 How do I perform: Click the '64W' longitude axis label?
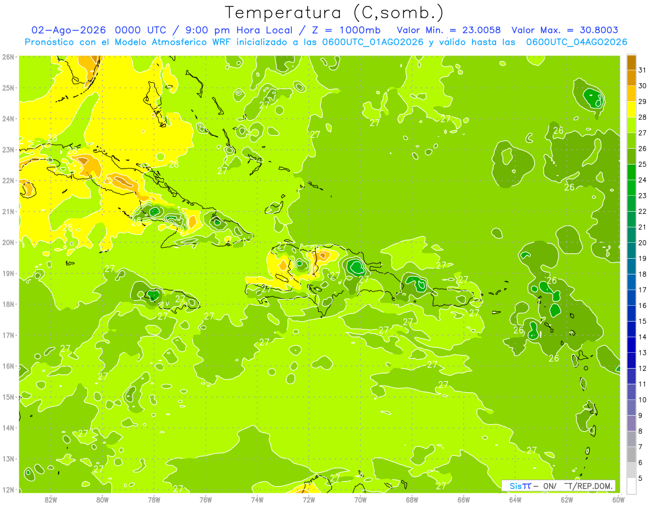[515, 499]
